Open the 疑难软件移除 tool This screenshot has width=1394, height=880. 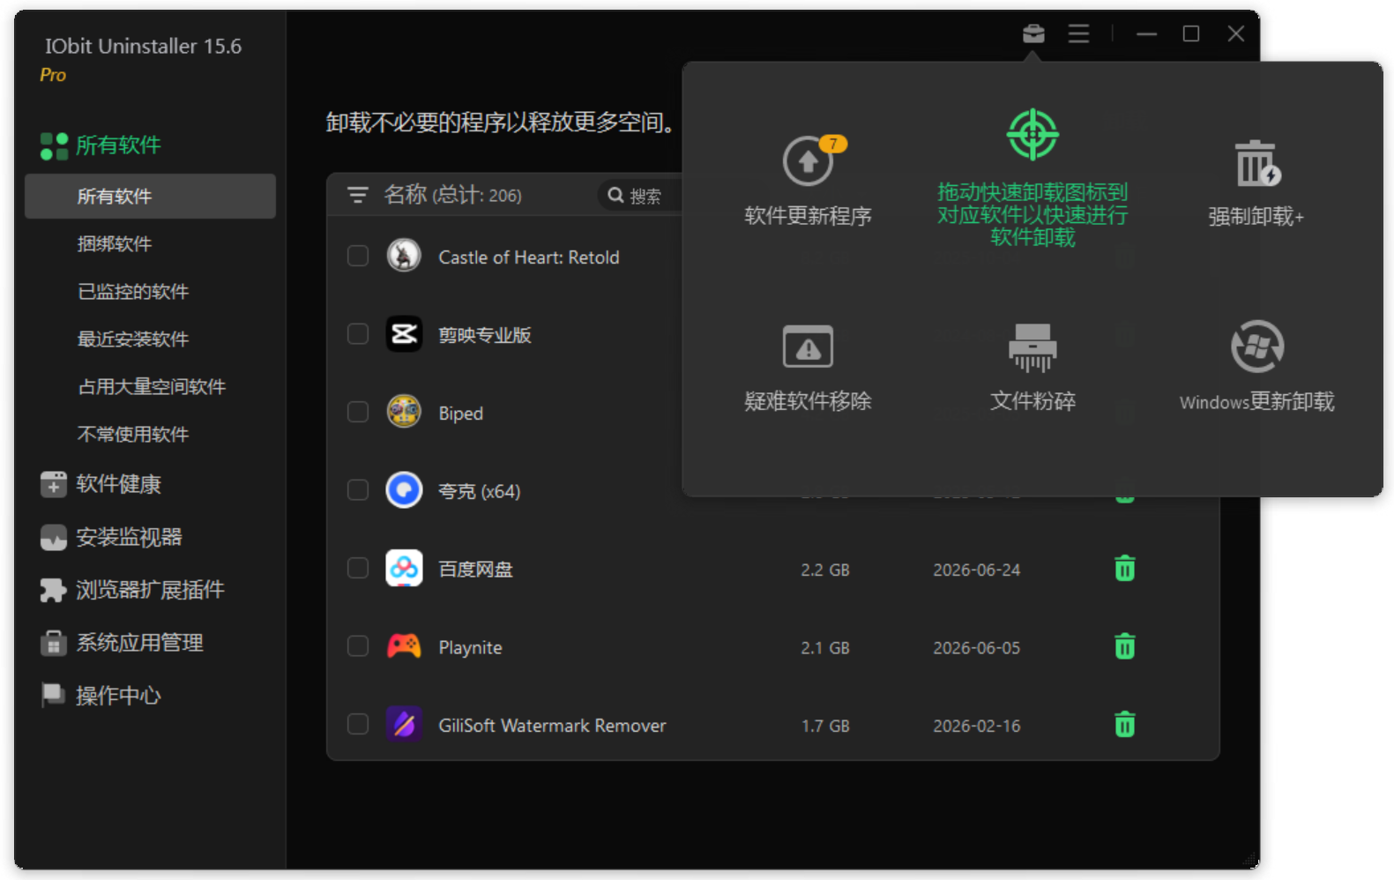click(808, 368)
